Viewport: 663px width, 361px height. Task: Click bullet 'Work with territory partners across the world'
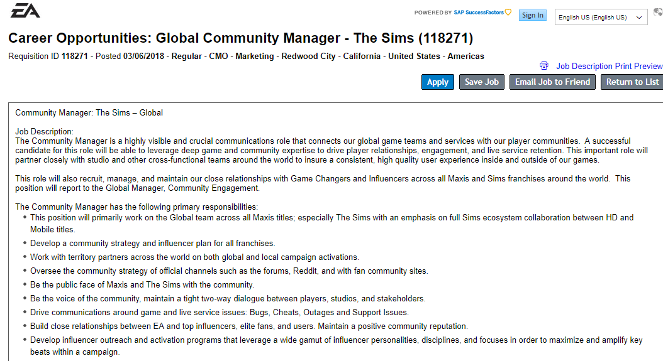coord(194,257)
